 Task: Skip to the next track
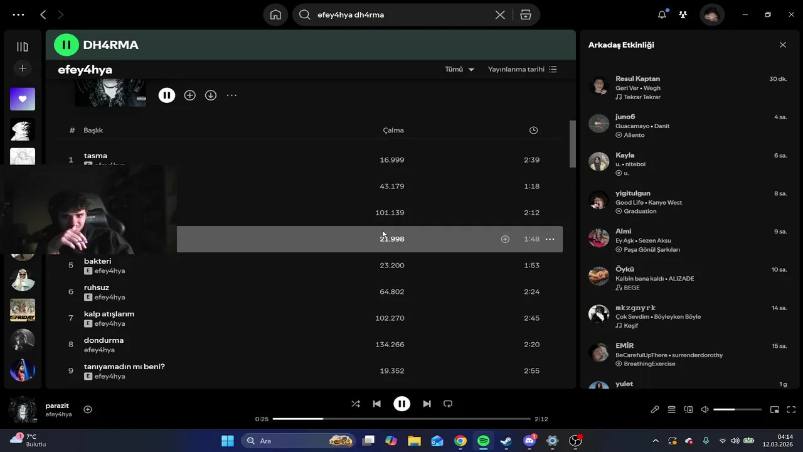[427, 404]
